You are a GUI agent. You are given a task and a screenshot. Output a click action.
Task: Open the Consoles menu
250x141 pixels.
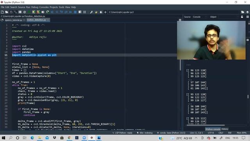(44, 7)
